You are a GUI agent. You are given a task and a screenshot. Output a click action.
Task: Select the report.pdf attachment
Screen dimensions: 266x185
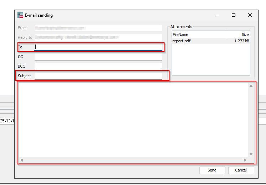click(x=182, y=41)
